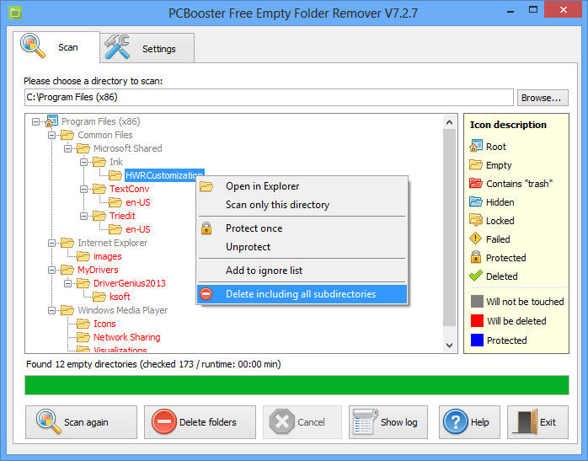Screen dimensions: 588x461
Task: Click the Common Files folder icon
Action: click(x=67, y=135)
